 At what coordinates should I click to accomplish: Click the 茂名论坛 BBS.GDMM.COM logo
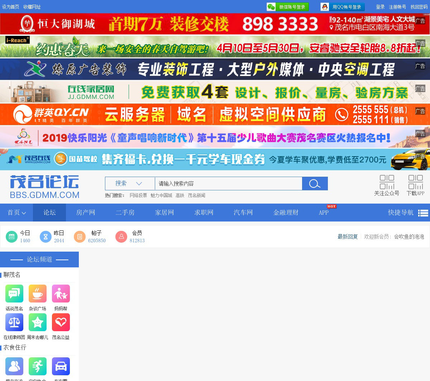pyautogui.click(x=45, y=187)
